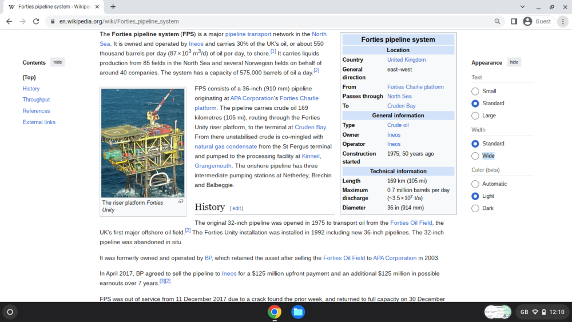This screenshot has height=322, width=572.
Task: Click the infobox title Forties pipeline system
Action: 398,39
